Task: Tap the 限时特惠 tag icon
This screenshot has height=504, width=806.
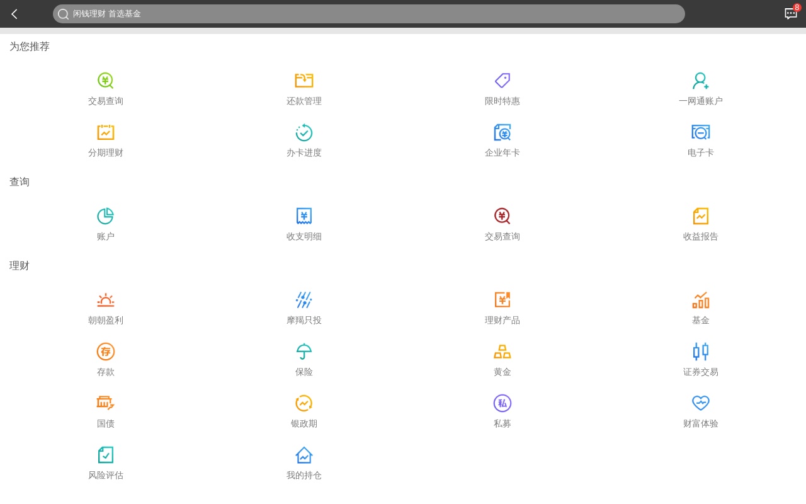Action: click(x=502, y=81)
